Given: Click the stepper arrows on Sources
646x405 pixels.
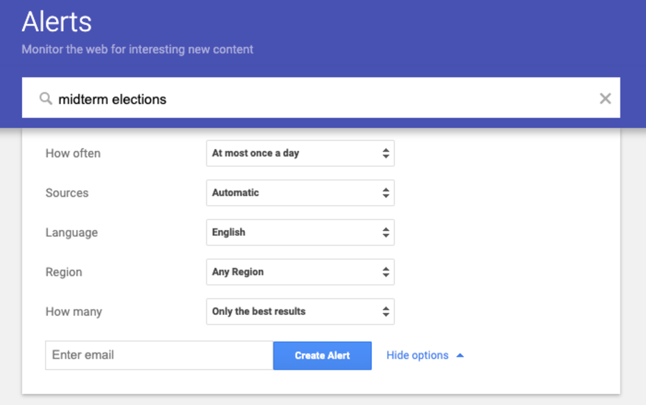Looking at the screenshot, I should (x=386, y=193).
